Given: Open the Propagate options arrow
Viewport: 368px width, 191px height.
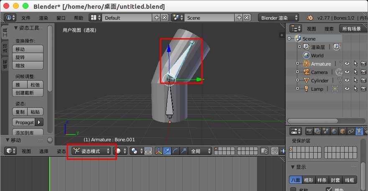Looking at the screenshot, I should 39,122.
